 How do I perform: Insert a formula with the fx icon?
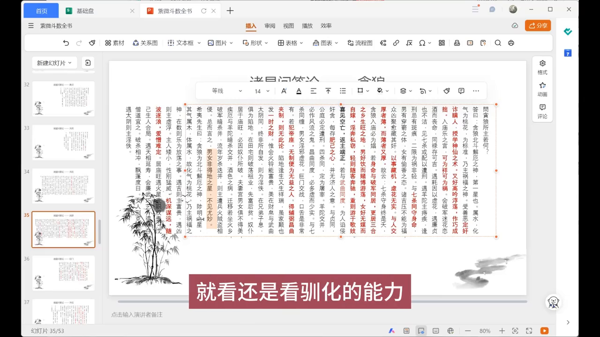tap(409, 43)
